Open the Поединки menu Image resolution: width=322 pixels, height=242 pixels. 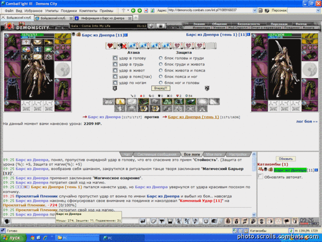click(69, 11)
